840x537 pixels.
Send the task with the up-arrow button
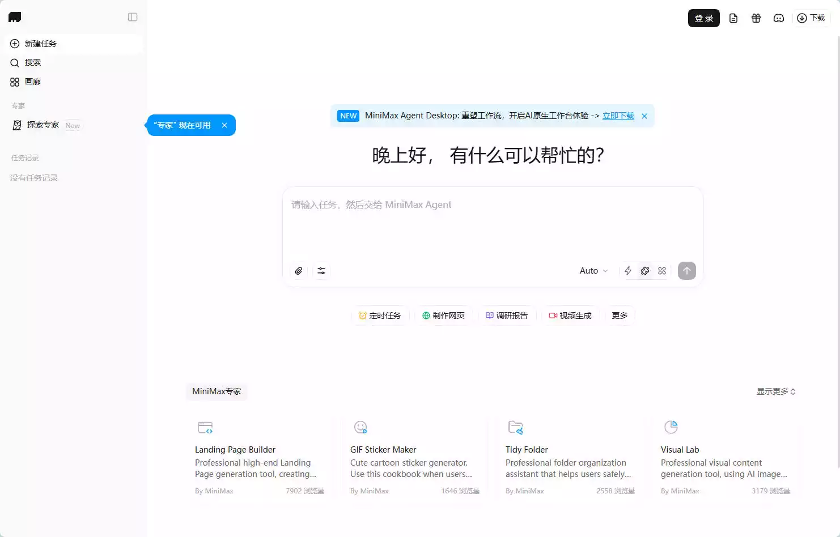point(687,271)
